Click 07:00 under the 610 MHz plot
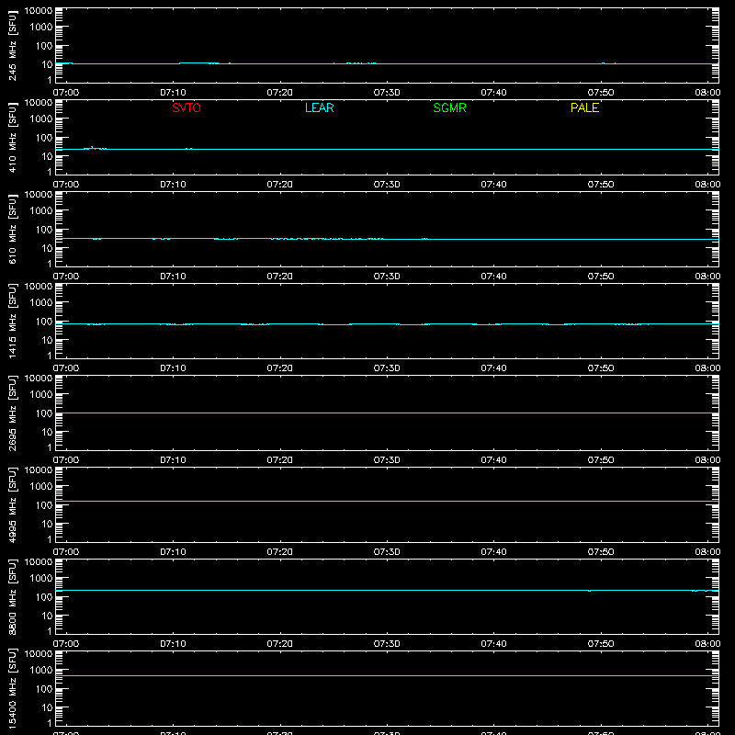735x735 pixels. (x=65, y=277)
